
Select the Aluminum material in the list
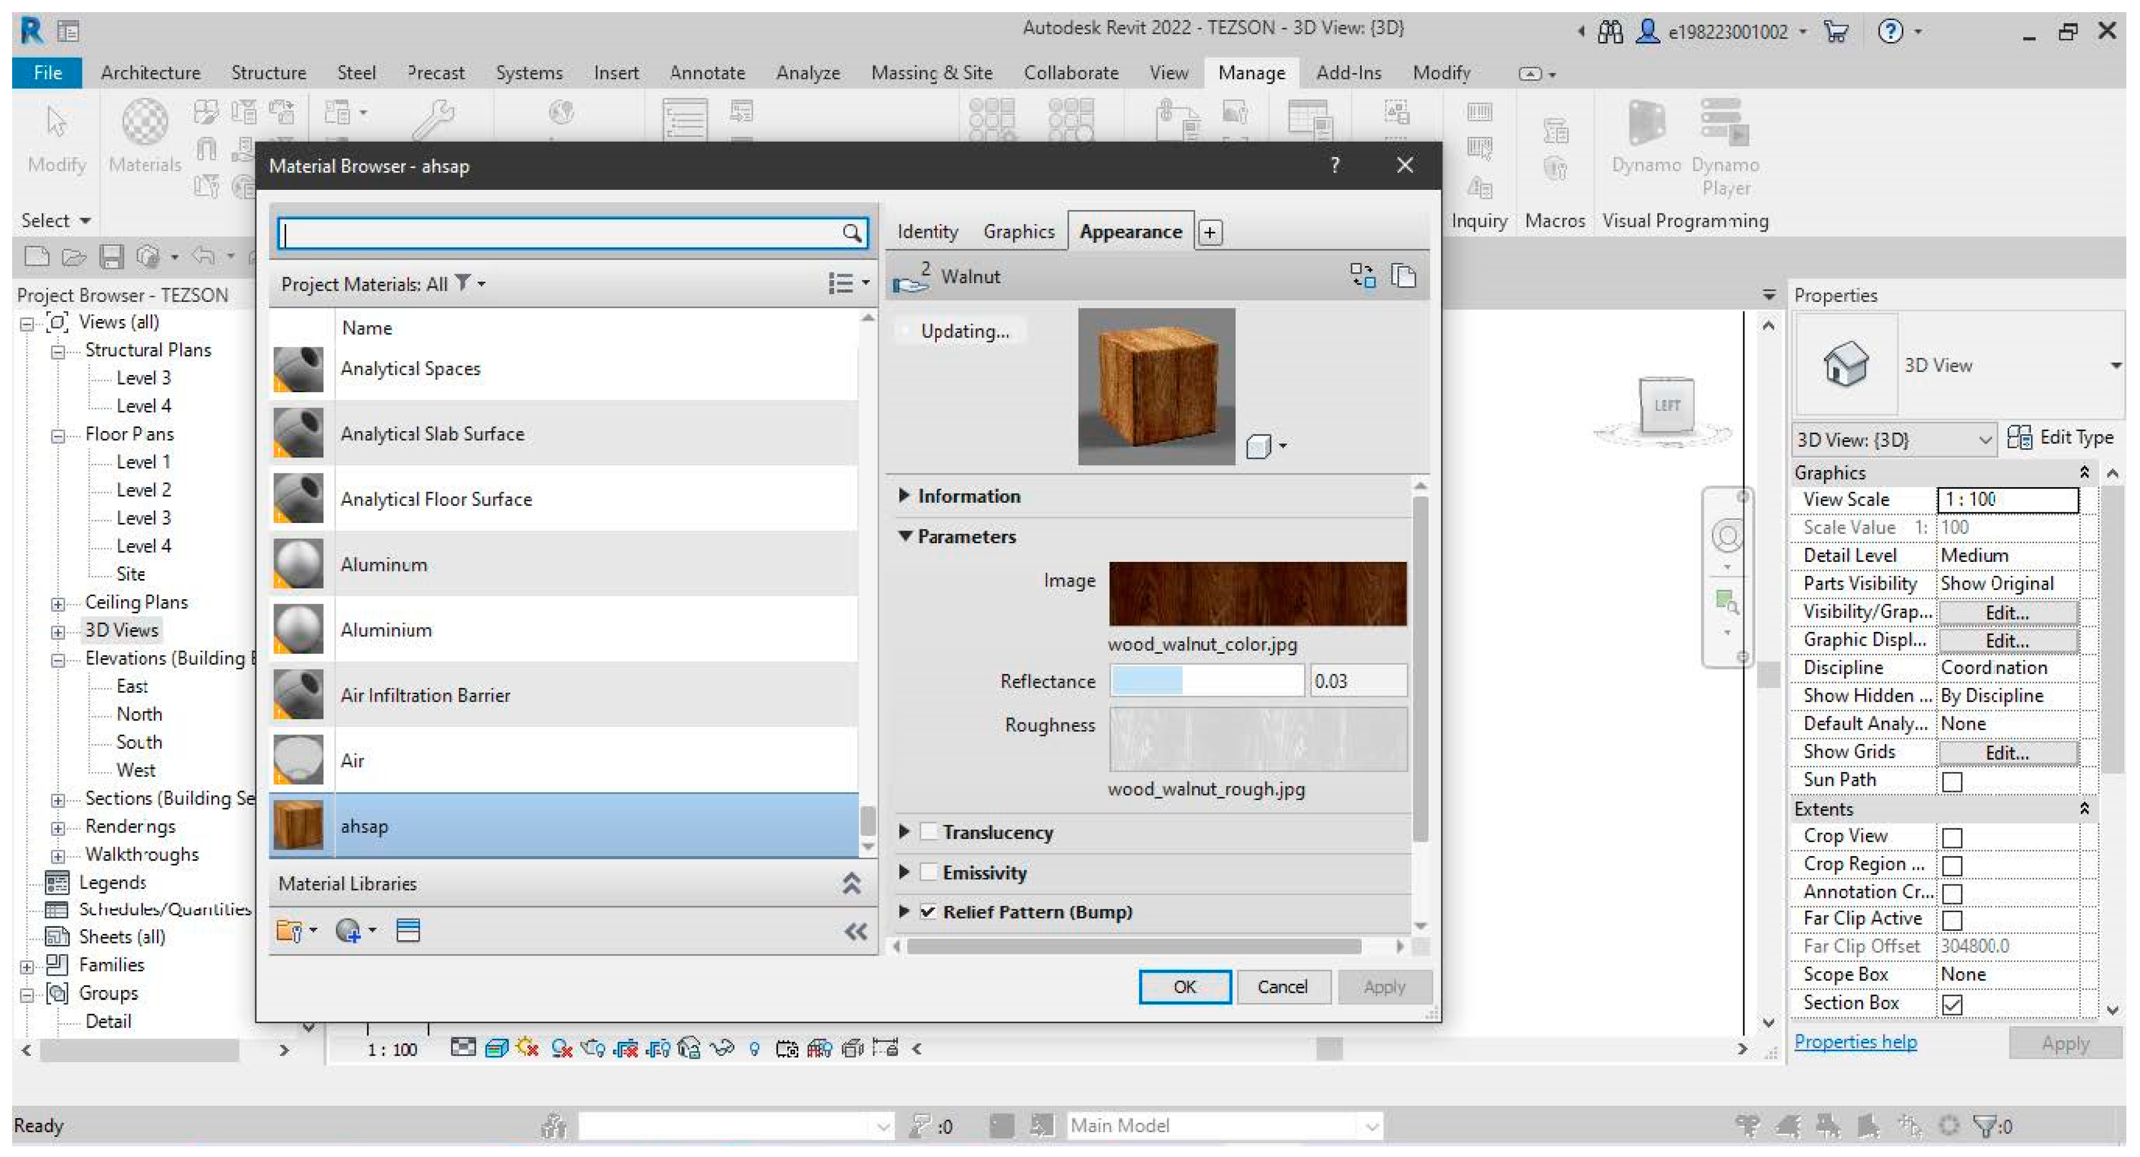click(x=384, y=564)
